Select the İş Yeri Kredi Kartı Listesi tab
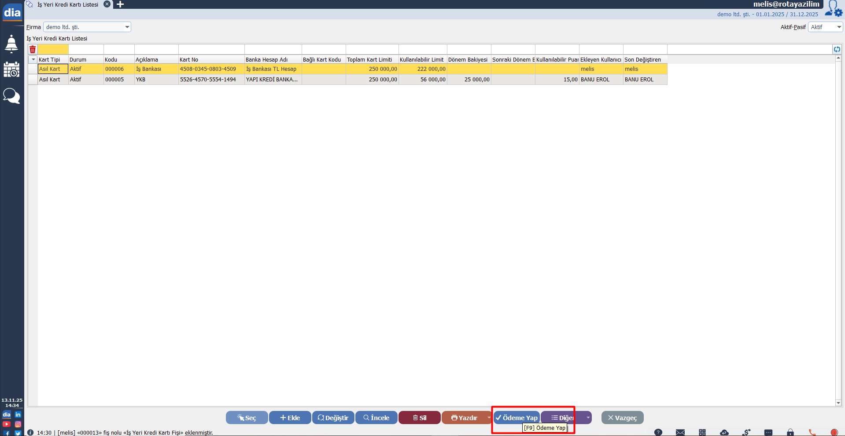The width and height of the screenshot is (845, 436). [68, 4]
